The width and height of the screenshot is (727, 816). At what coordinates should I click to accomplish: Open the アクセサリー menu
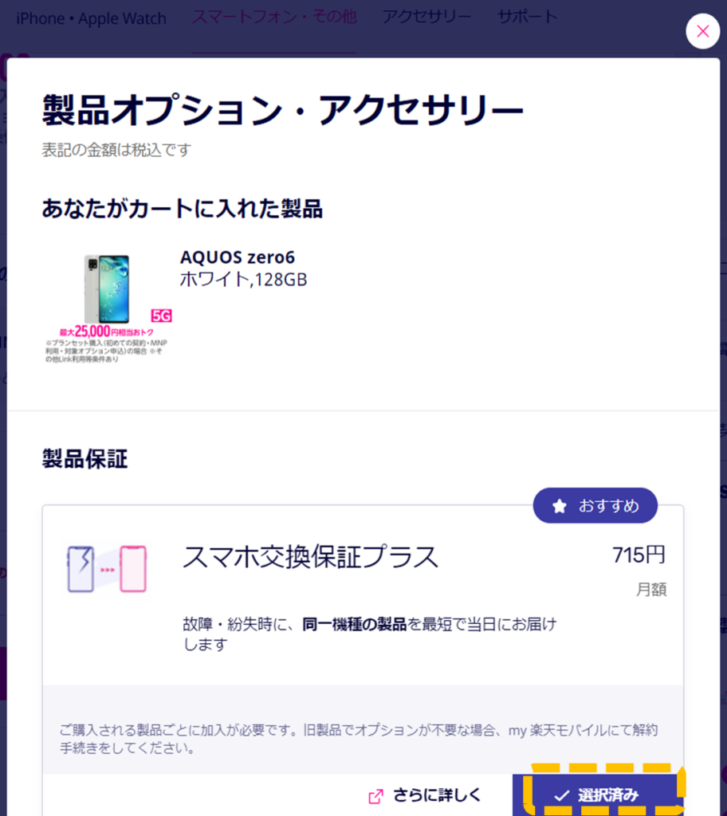click(x=426, y=18)
